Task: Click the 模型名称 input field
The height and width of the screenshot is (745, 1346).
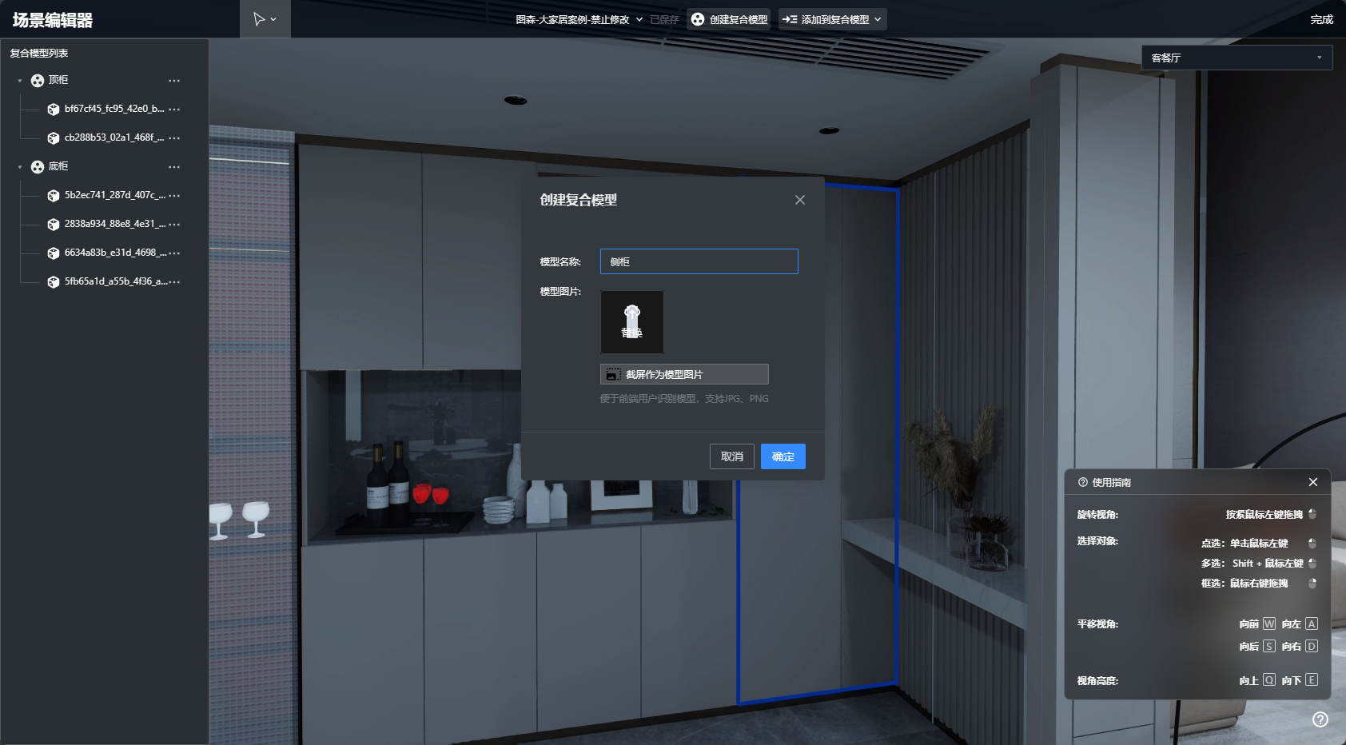Action: click(x=699, y=261)
